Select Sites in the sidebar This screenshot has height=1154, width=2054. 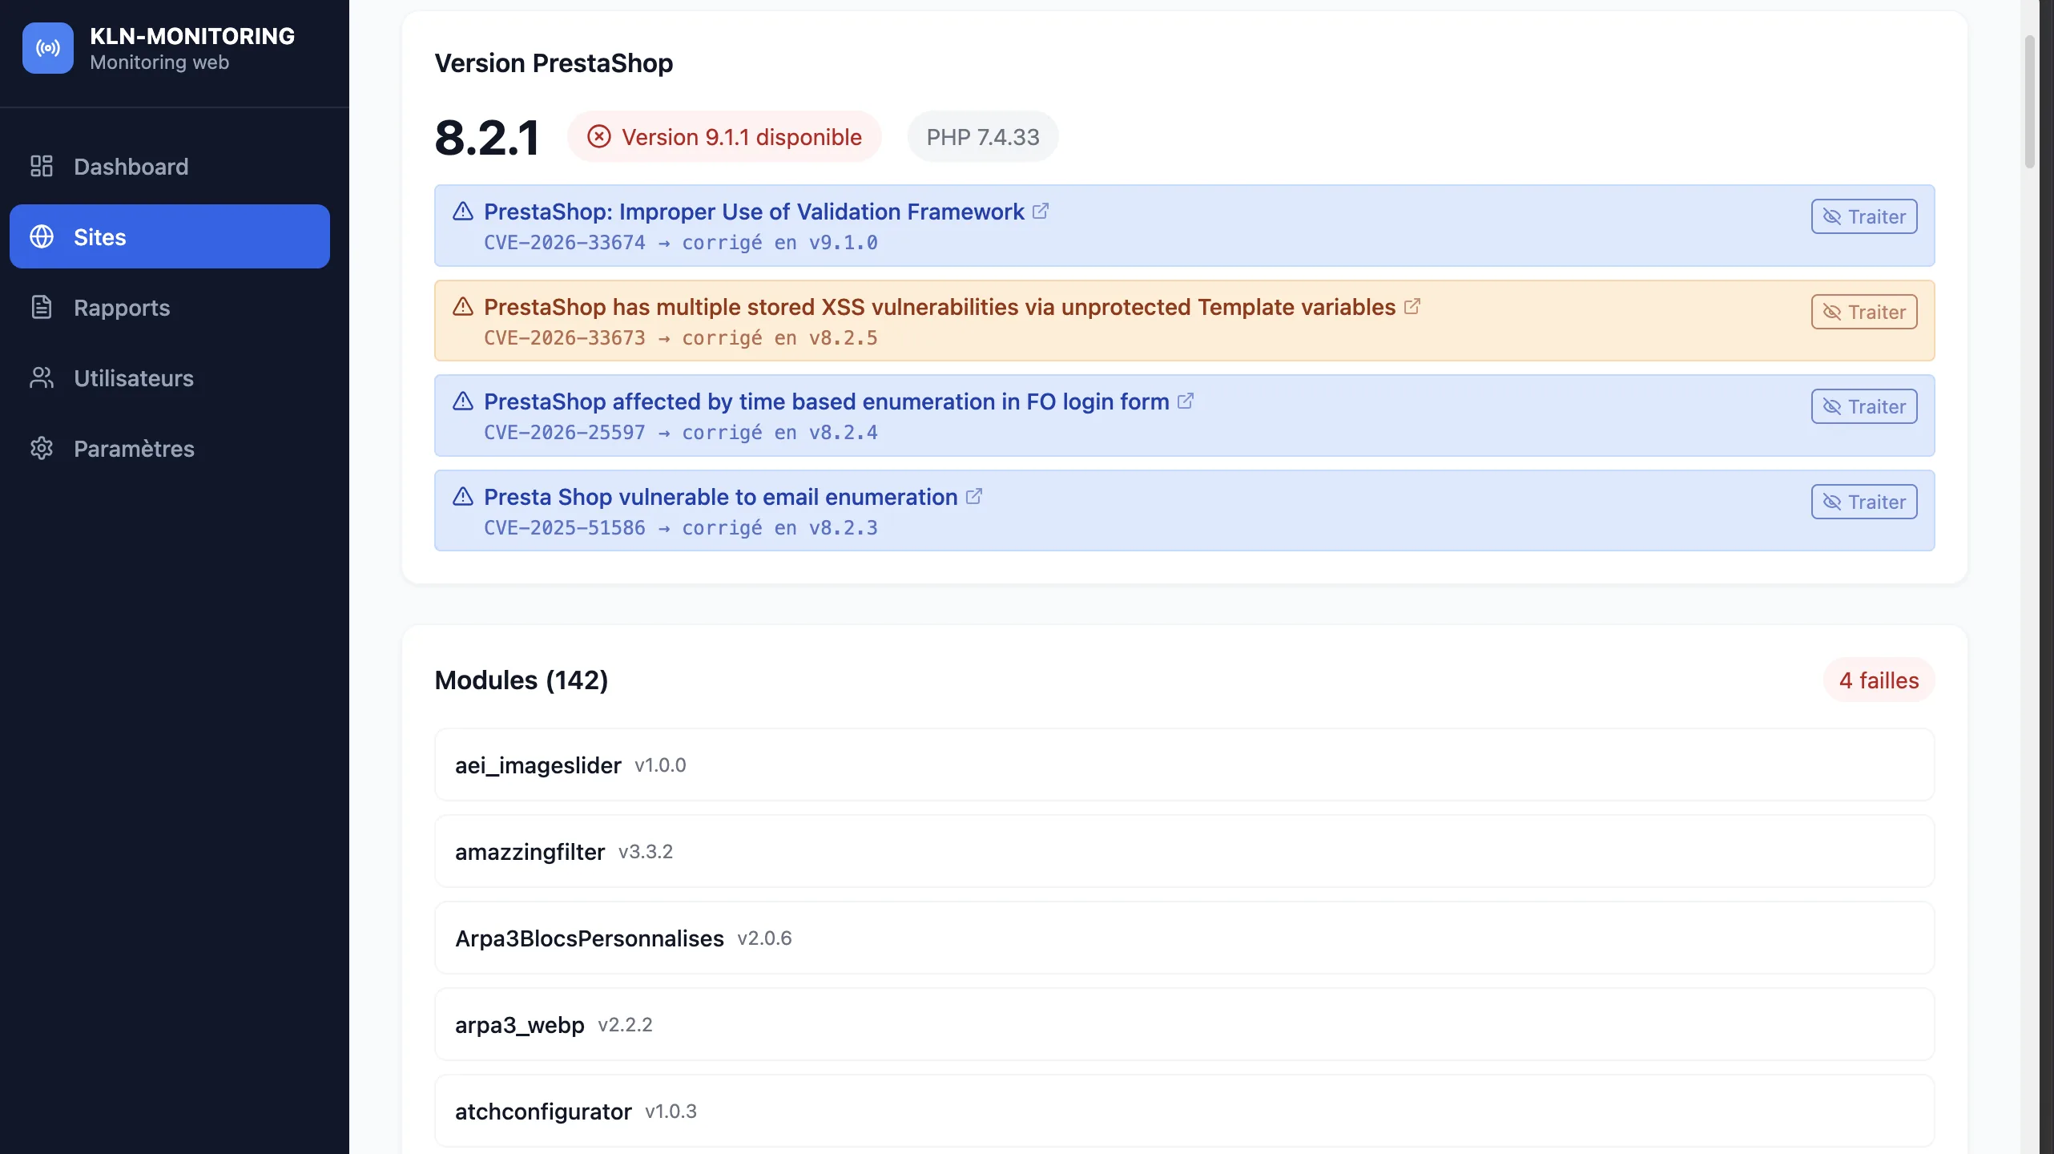pos(170,236)
